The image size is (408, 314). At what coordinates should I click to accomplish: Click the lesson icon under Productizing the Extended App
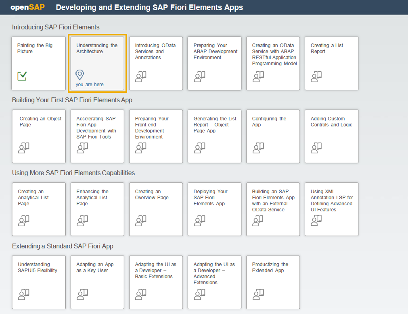[258, 294]
